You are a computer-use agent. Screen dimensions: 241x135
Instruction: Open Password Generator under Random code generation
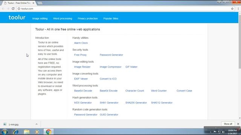(85, 115)
